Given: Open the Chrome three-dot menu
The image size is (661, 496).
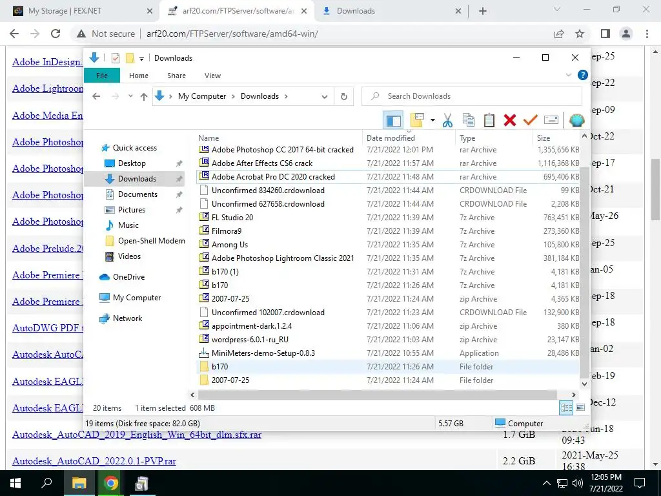Looking at the screenshot, I should 647,34.
